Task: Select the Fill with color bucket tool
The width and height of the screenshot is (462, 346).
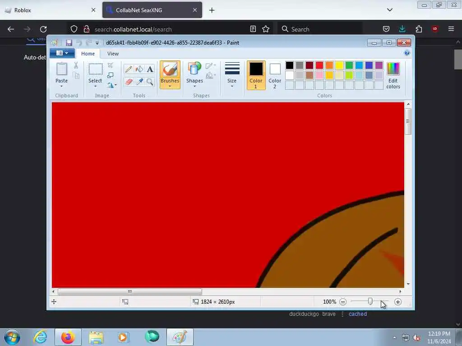Action: pos(139,69)
